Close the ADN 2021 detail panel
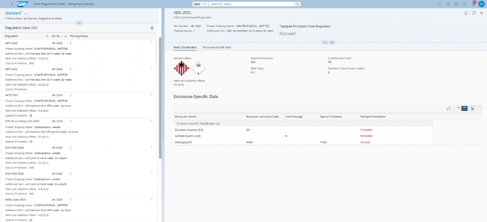Image resolution: width=487 pixels, height=222 pixels. tap(481, 13)
